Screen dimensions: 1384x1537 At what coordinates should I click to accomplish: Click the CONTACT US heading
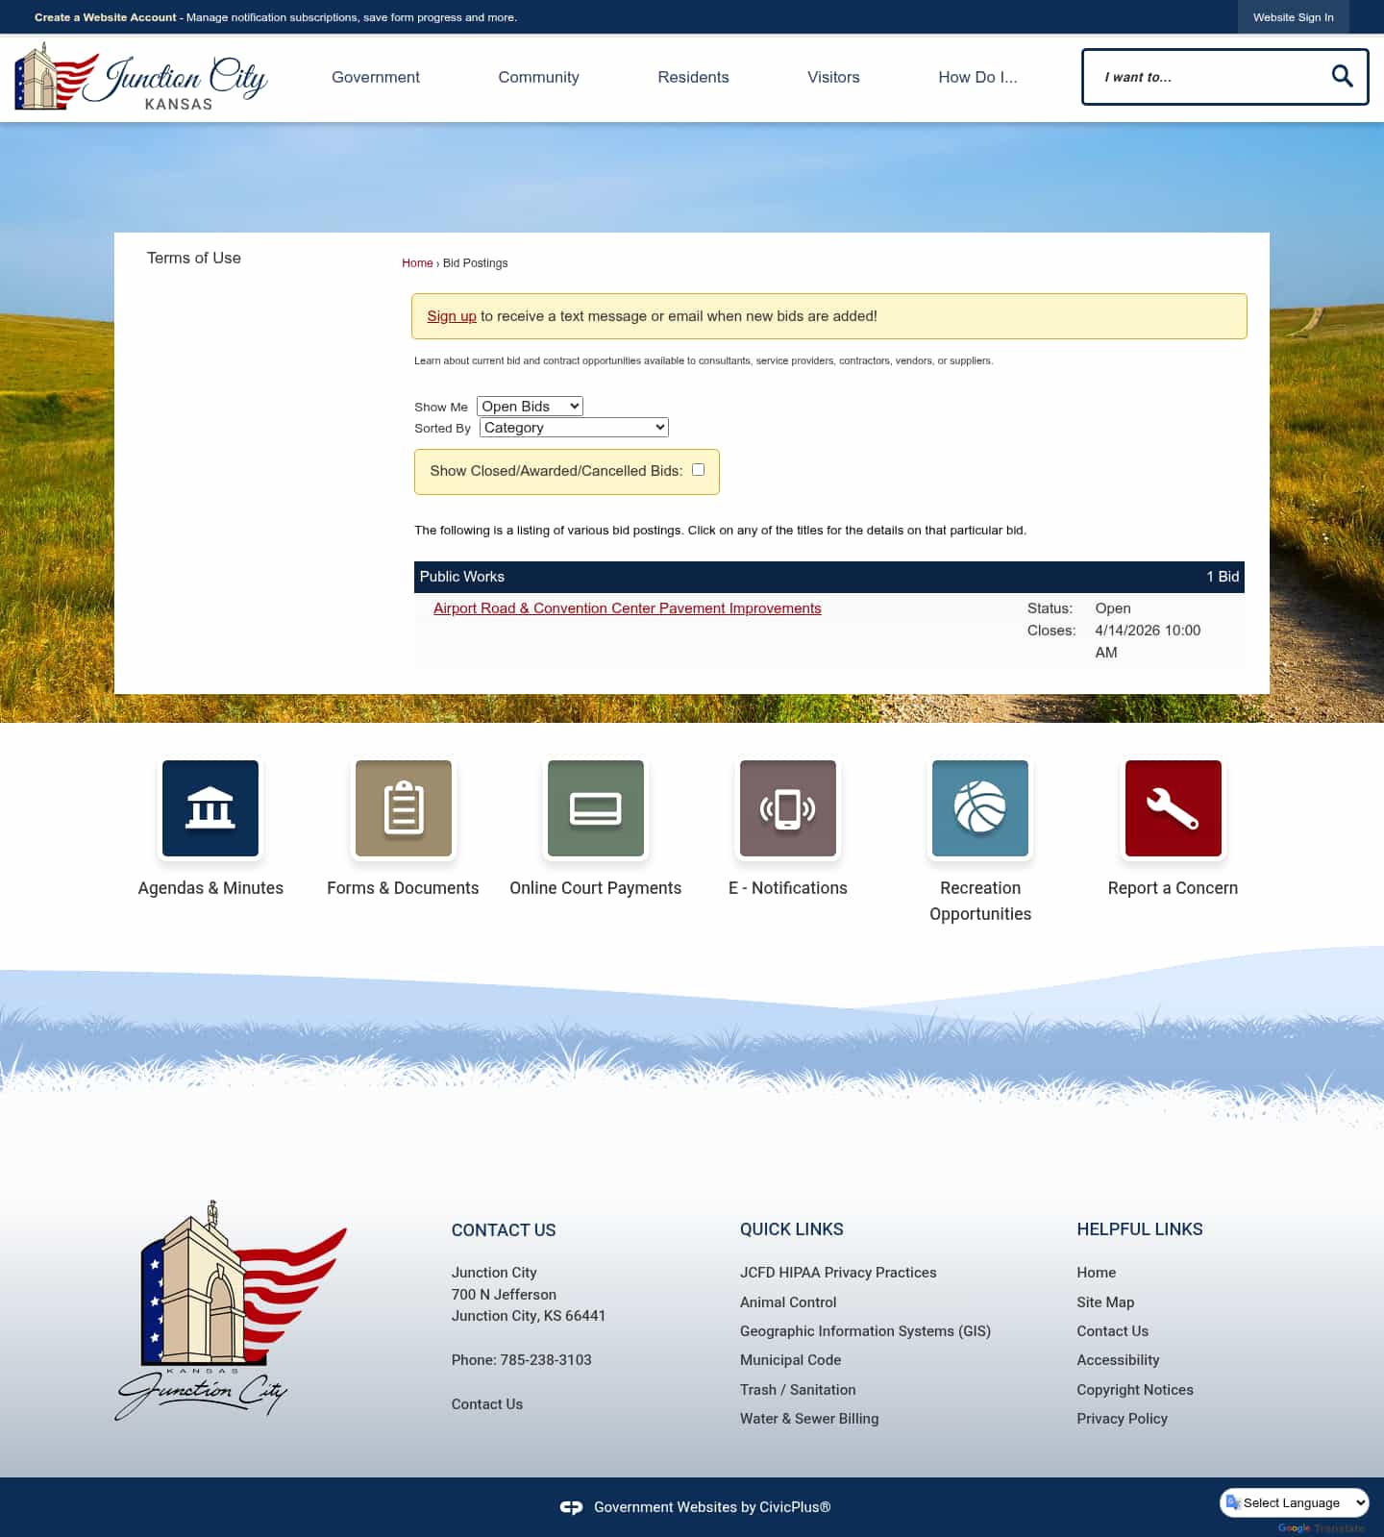pyautogui.click(x=504, y=1230)
